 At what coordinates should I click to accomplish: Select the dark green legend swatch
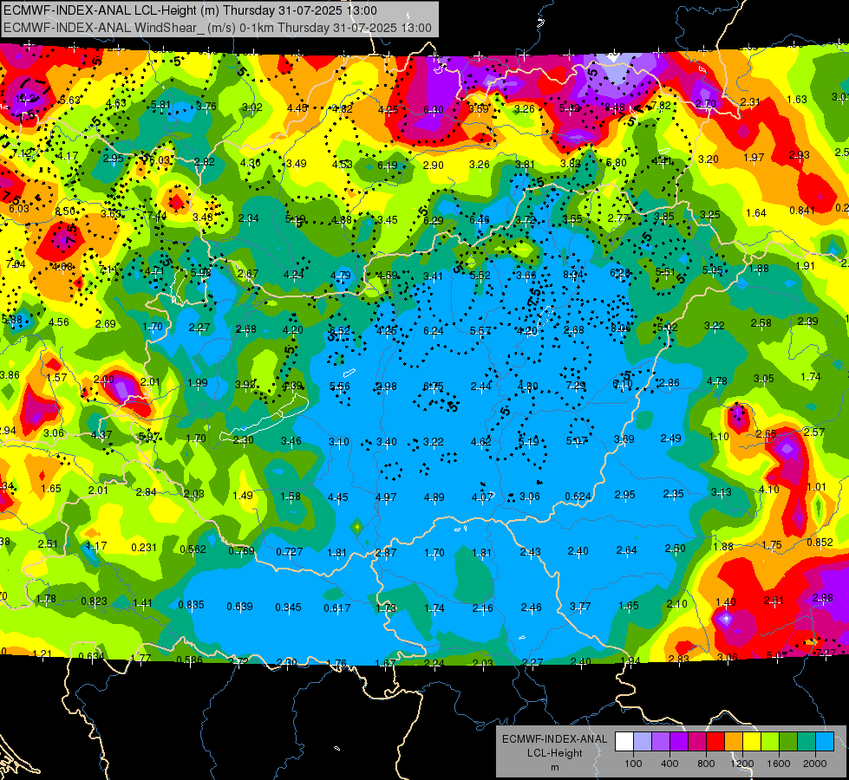pyautogui.click(x=787, y=742)
